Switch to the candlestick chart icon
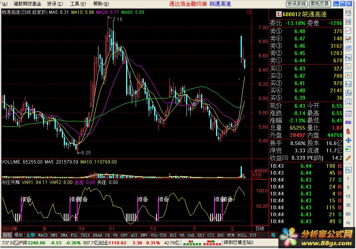The image size is (356, 249). 348,40
